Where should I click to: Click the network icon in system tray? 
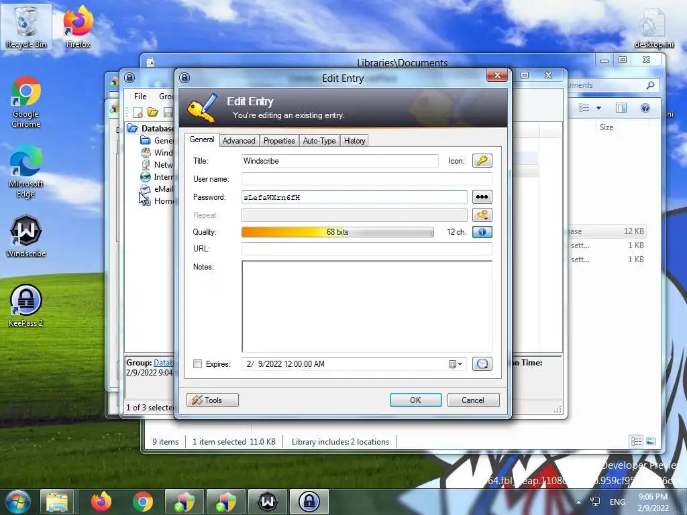(595, 502)
